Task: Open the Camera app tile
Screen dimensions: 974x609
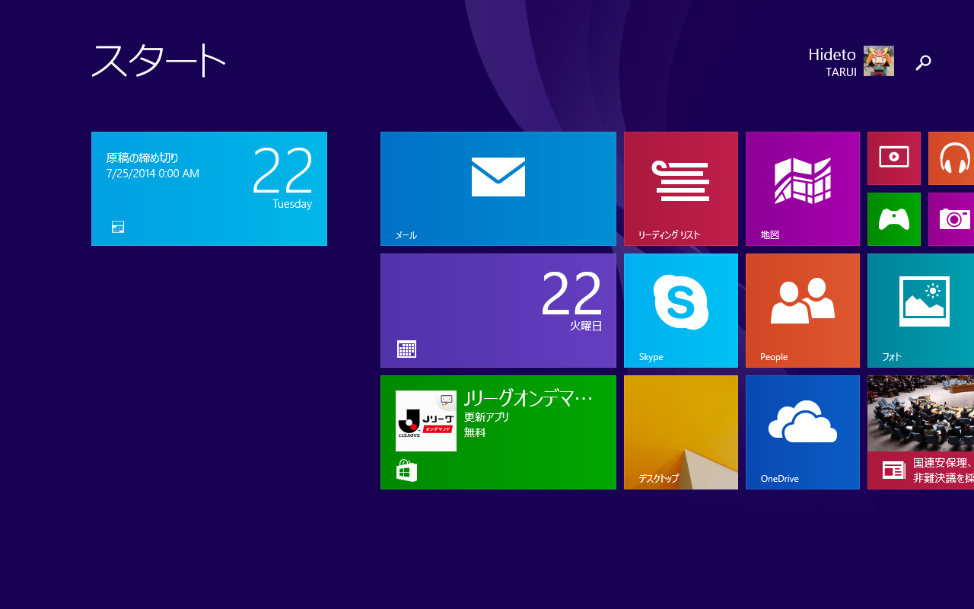Action: [951, 219]
